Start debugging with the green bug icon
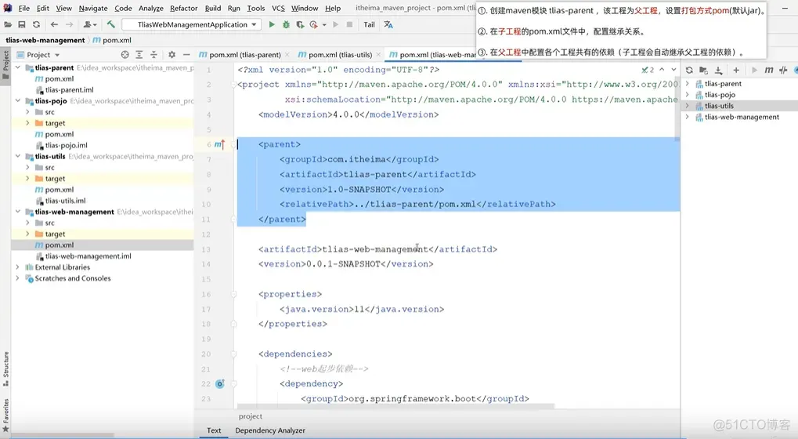The width and height of the screenshot is (798, 439). pyautogui.click(x=286, y=24)
